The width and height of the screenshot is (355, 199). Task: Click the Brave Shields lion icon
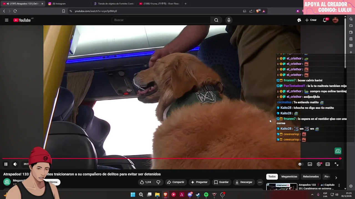[258, 11]
